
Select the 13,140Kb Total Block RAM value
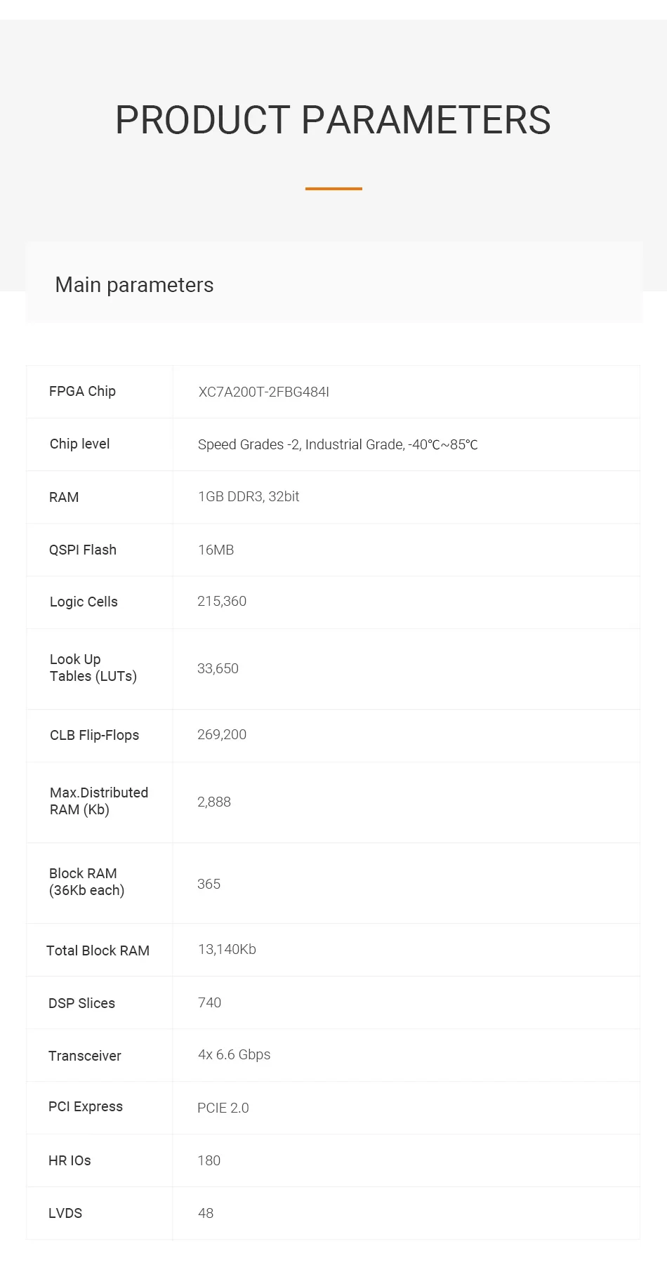227,950
